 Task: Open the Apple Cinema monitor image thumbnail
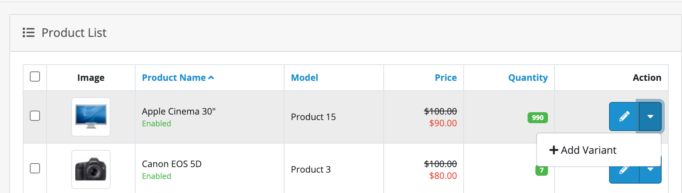pyautogui.click(x=91, y=117)
